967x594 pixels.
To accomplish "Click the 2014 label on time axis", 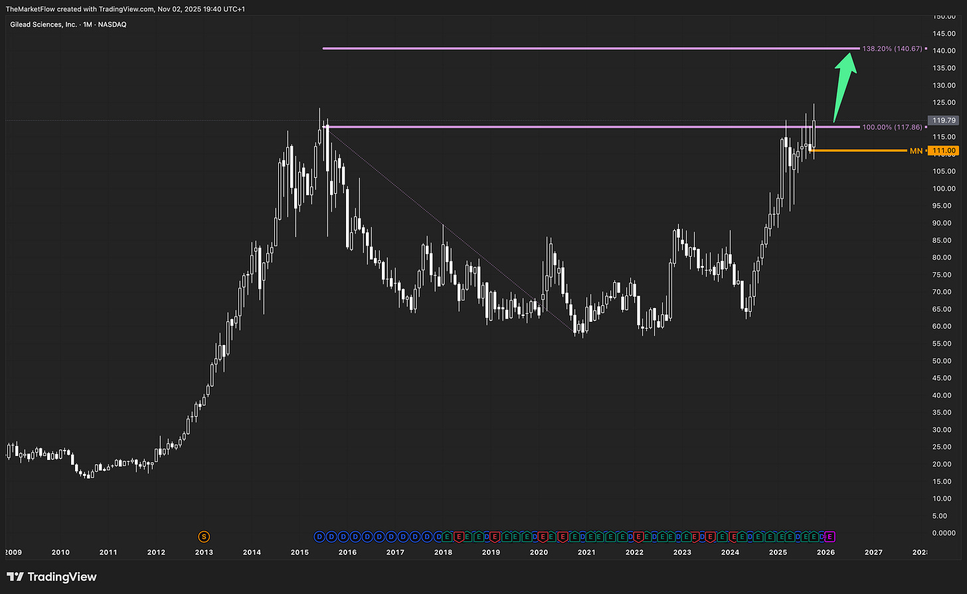I will point(252,552).
